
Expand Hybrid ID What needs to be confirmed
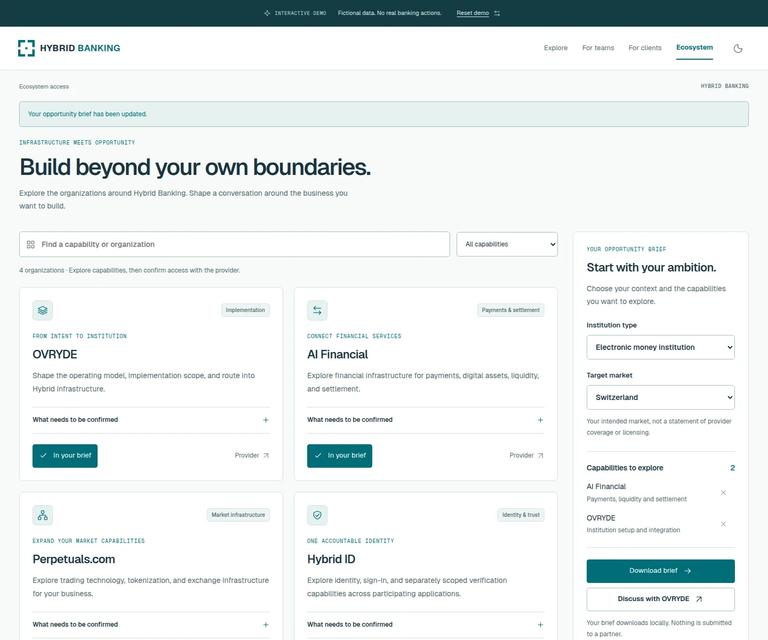(x=426, y=625)
